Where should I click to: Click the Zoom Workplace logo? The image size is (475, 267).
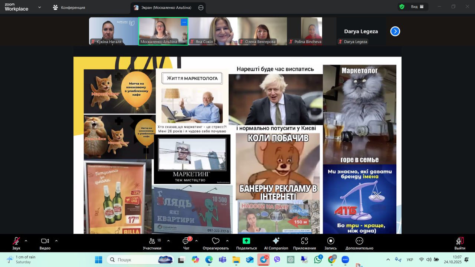(16, 7)
